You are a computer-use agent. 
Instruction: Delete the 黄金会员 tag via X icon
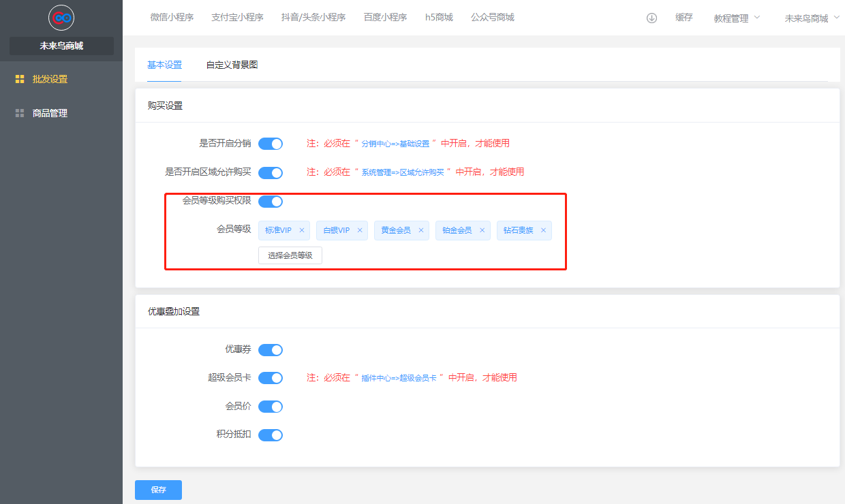[x=421, y=230]
